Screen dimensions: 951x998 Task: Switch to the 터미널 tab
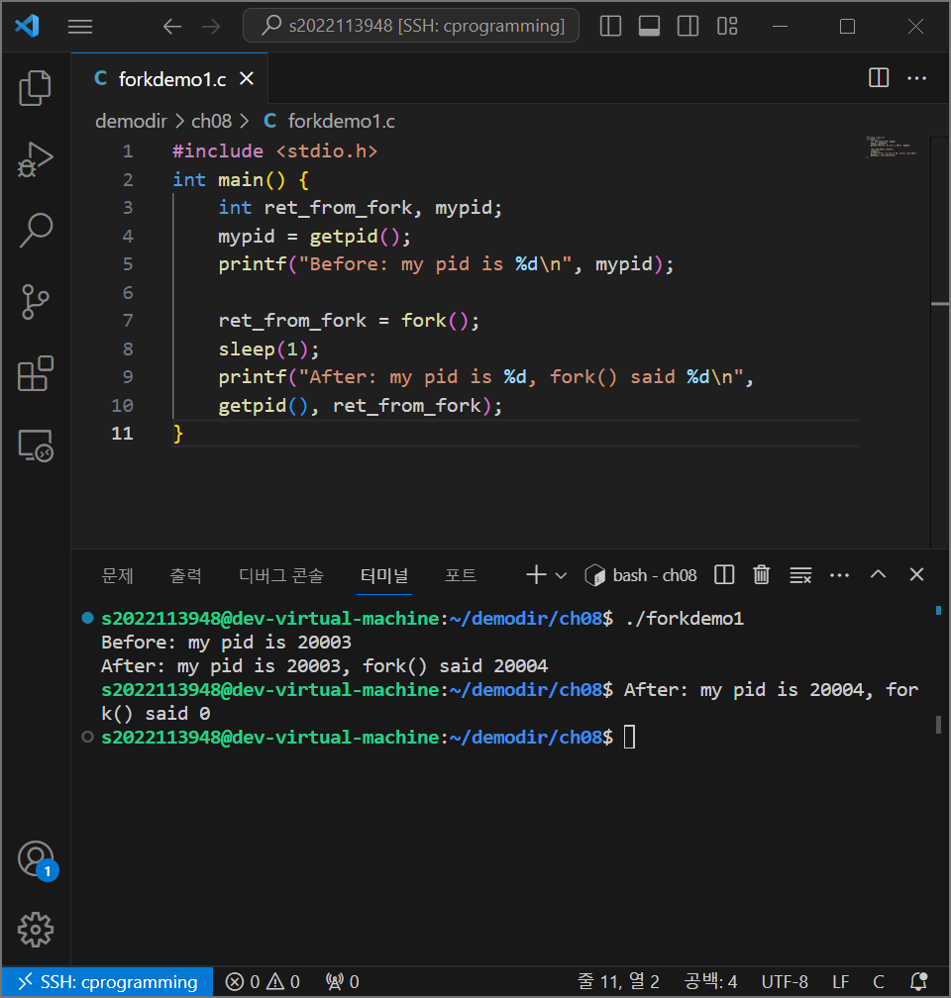(384, 575)
